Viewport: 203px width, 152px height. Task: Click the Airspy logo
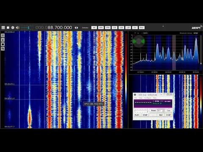[x=197, y=27]
